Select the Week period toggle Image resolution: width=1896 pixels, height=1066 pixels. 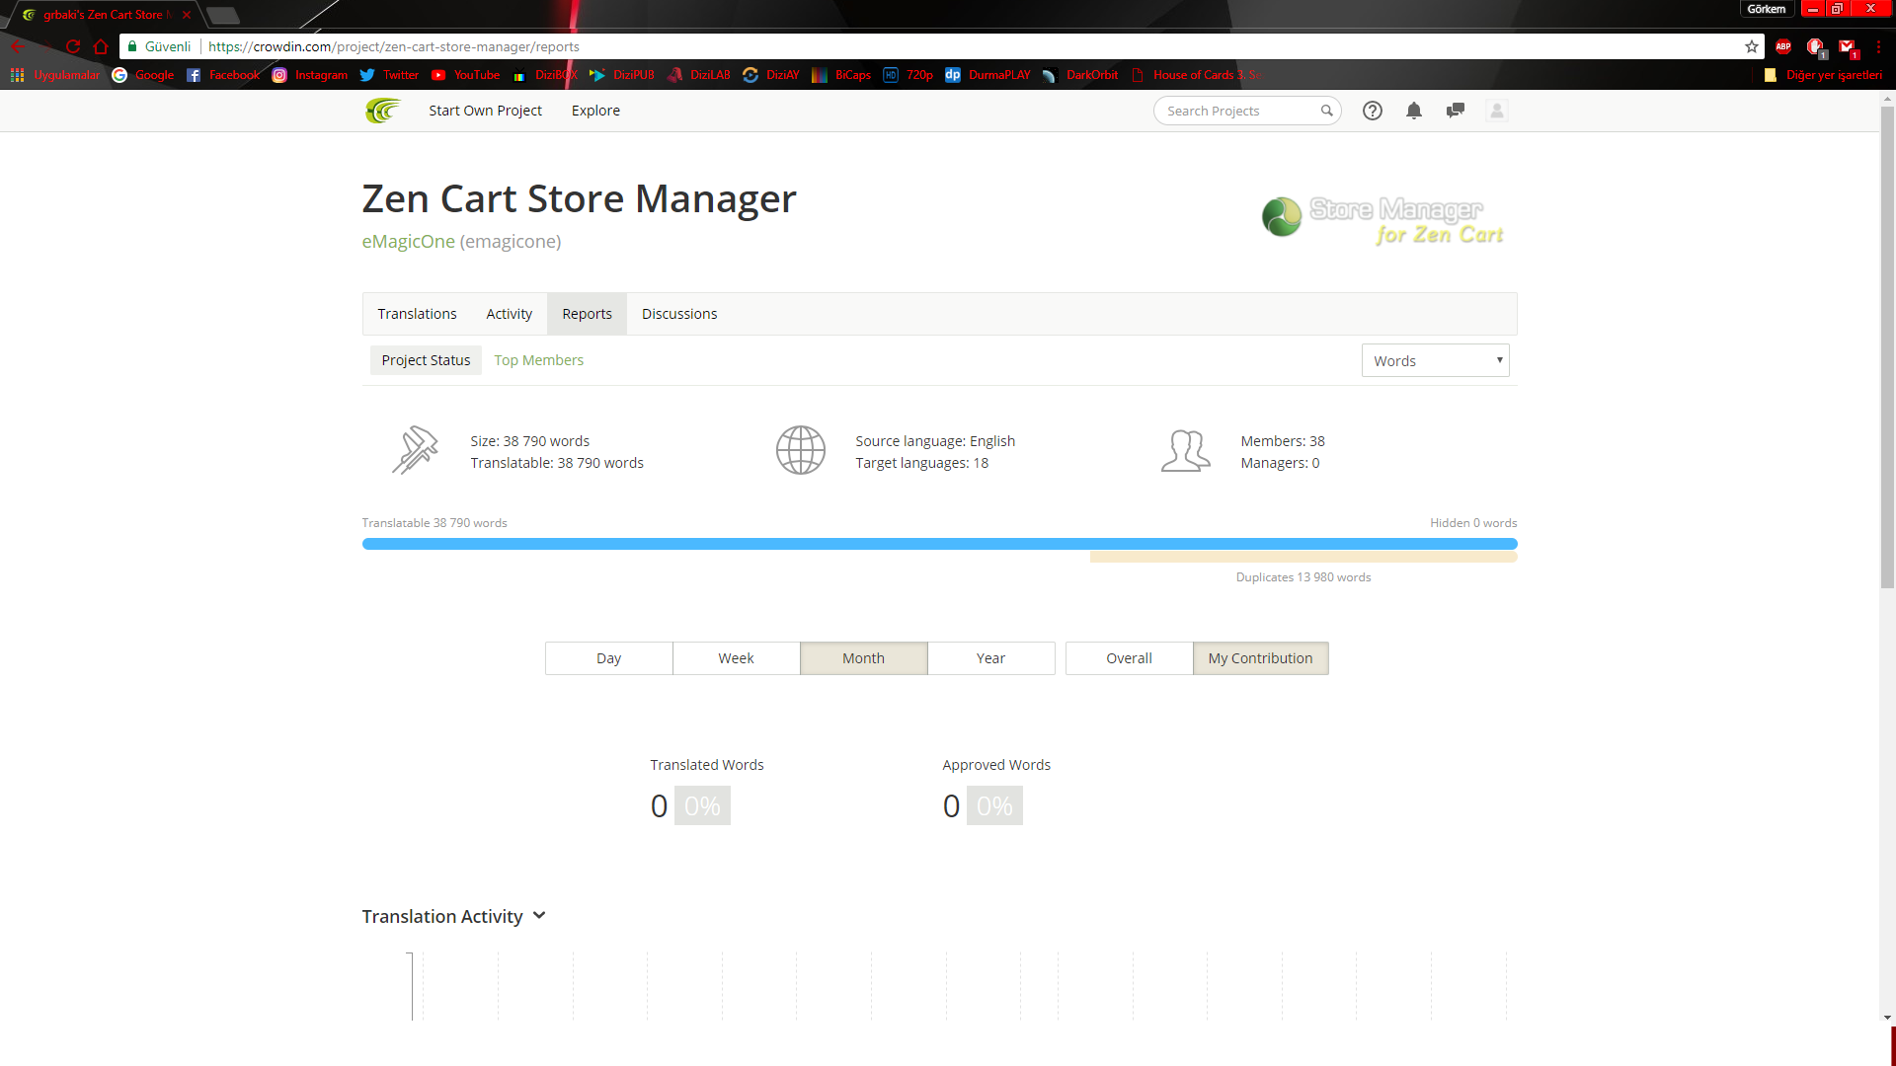(736, 658)
